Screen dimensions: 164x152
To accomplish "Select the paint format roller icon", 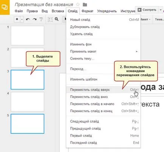I will 41,19.
